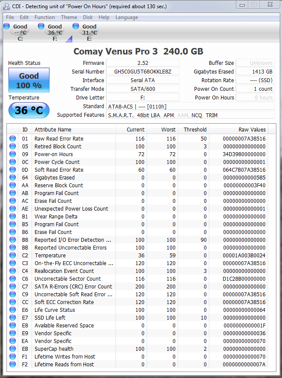Click status orb beside Temperature attribute row
Viewport: 282px width, 378px height.
click(13, 256)
